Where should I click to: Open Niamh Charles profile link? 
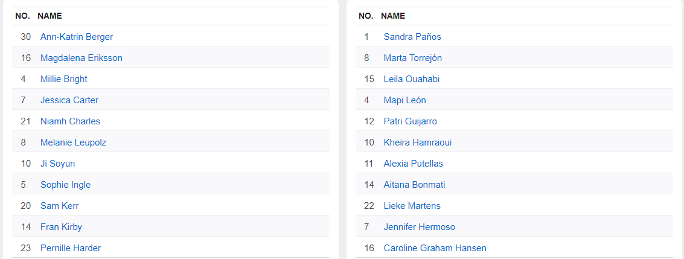pyautogui.click(x=70, y=121)
